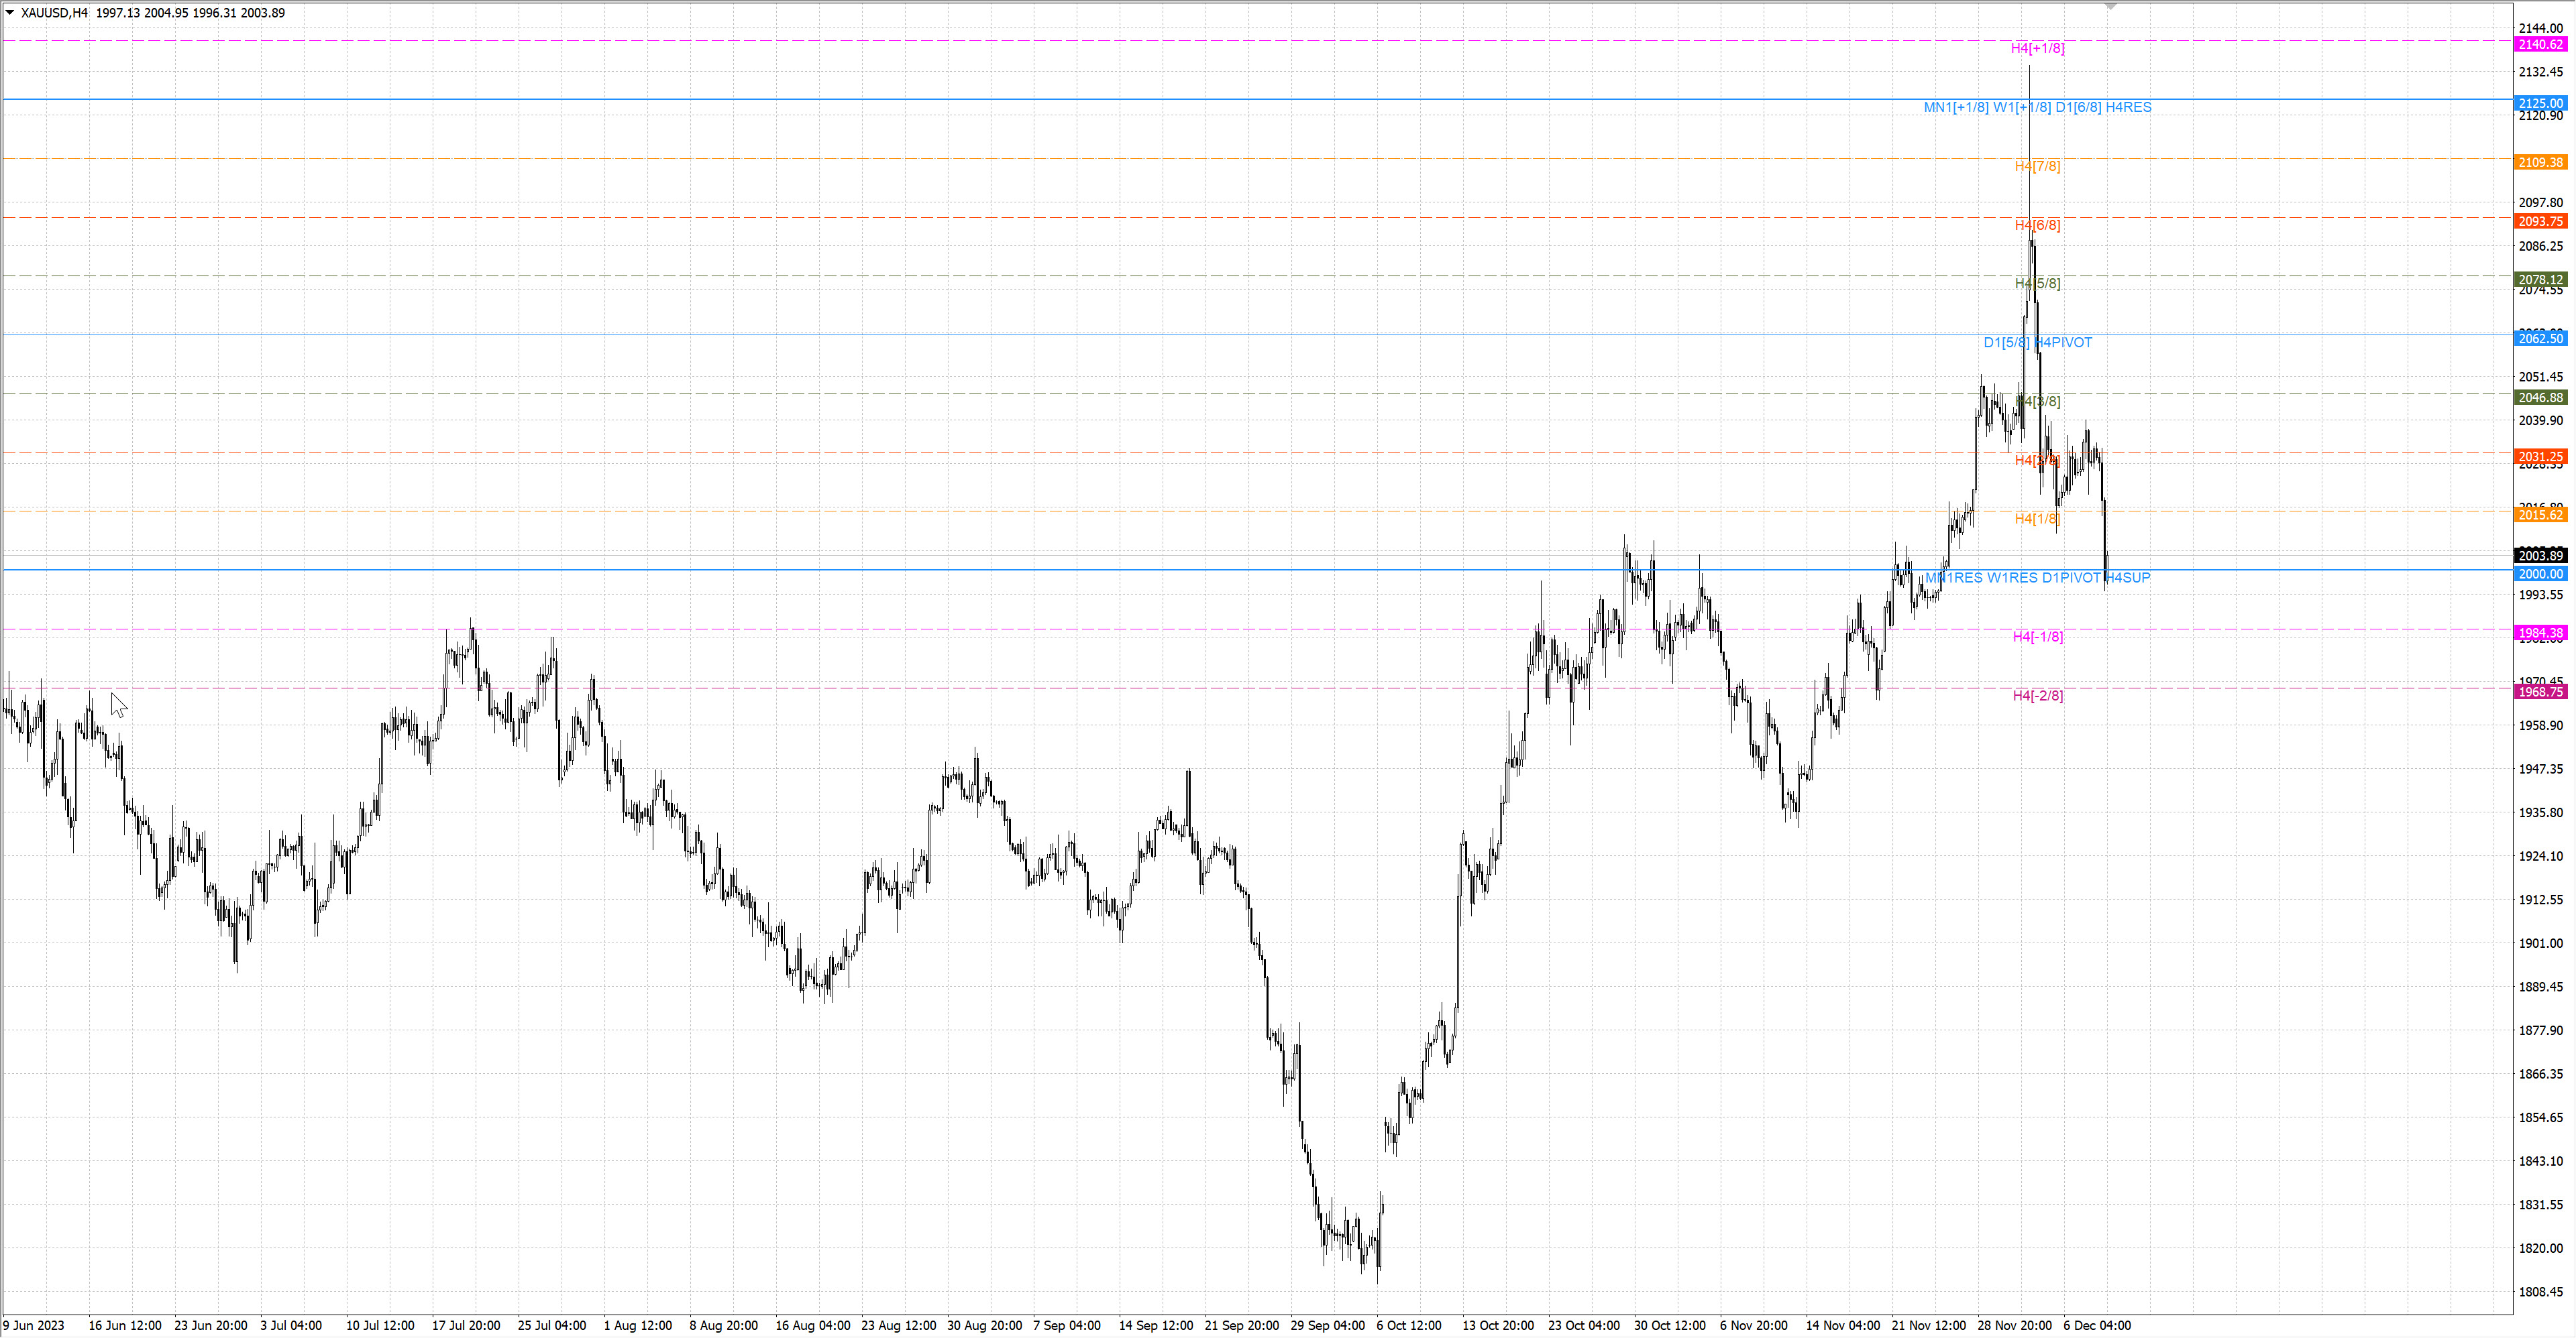Screen dimensions: 2576x1338
Task: Click the XAUUSD,H4 one-click trading triangle
Action: pyautogui.click(x=10, y=13)
